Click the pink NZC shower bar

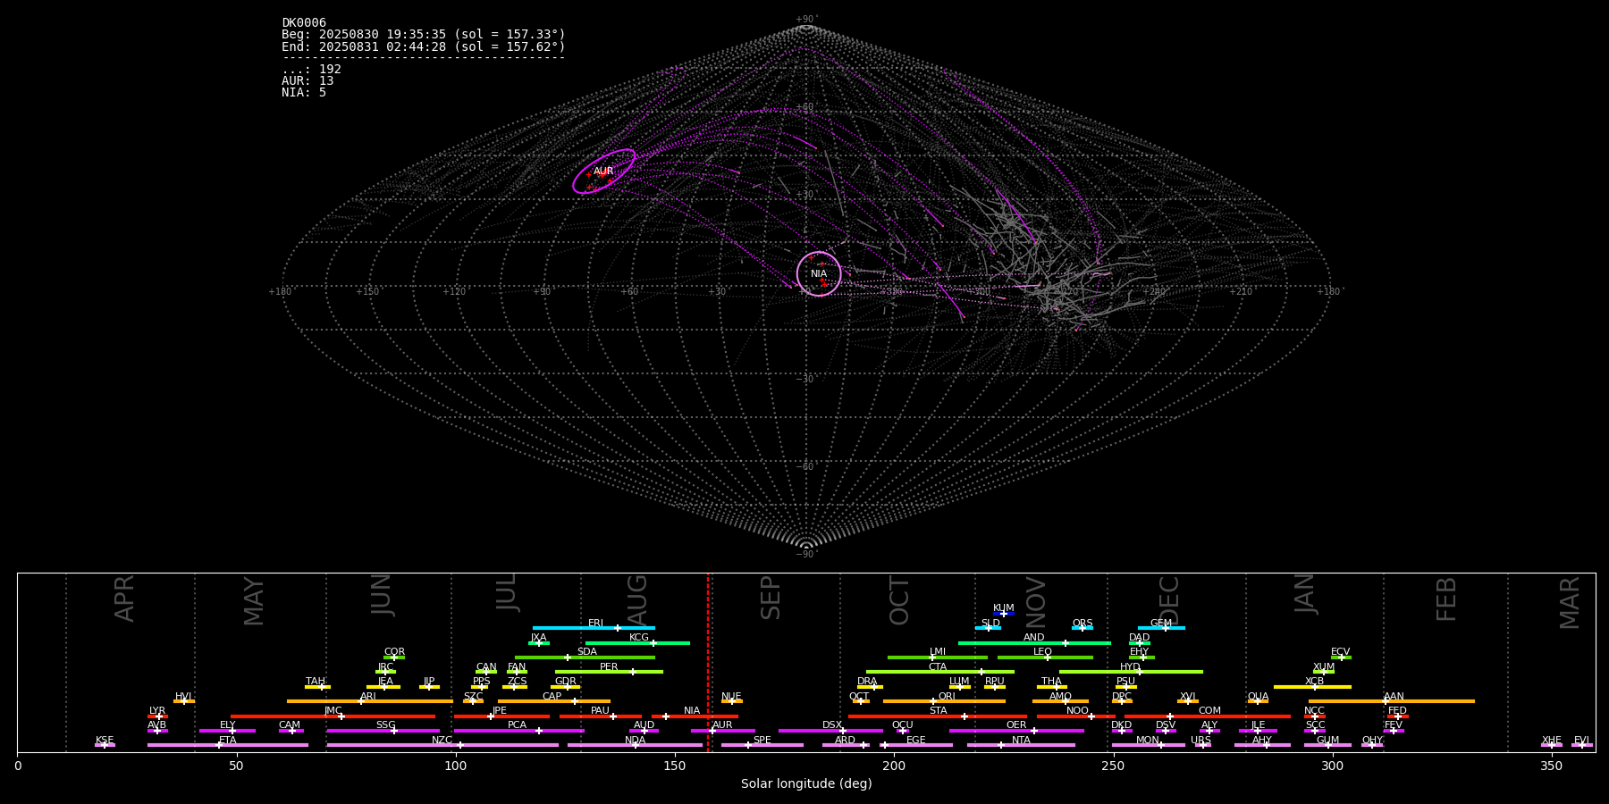tap(442, 745)
